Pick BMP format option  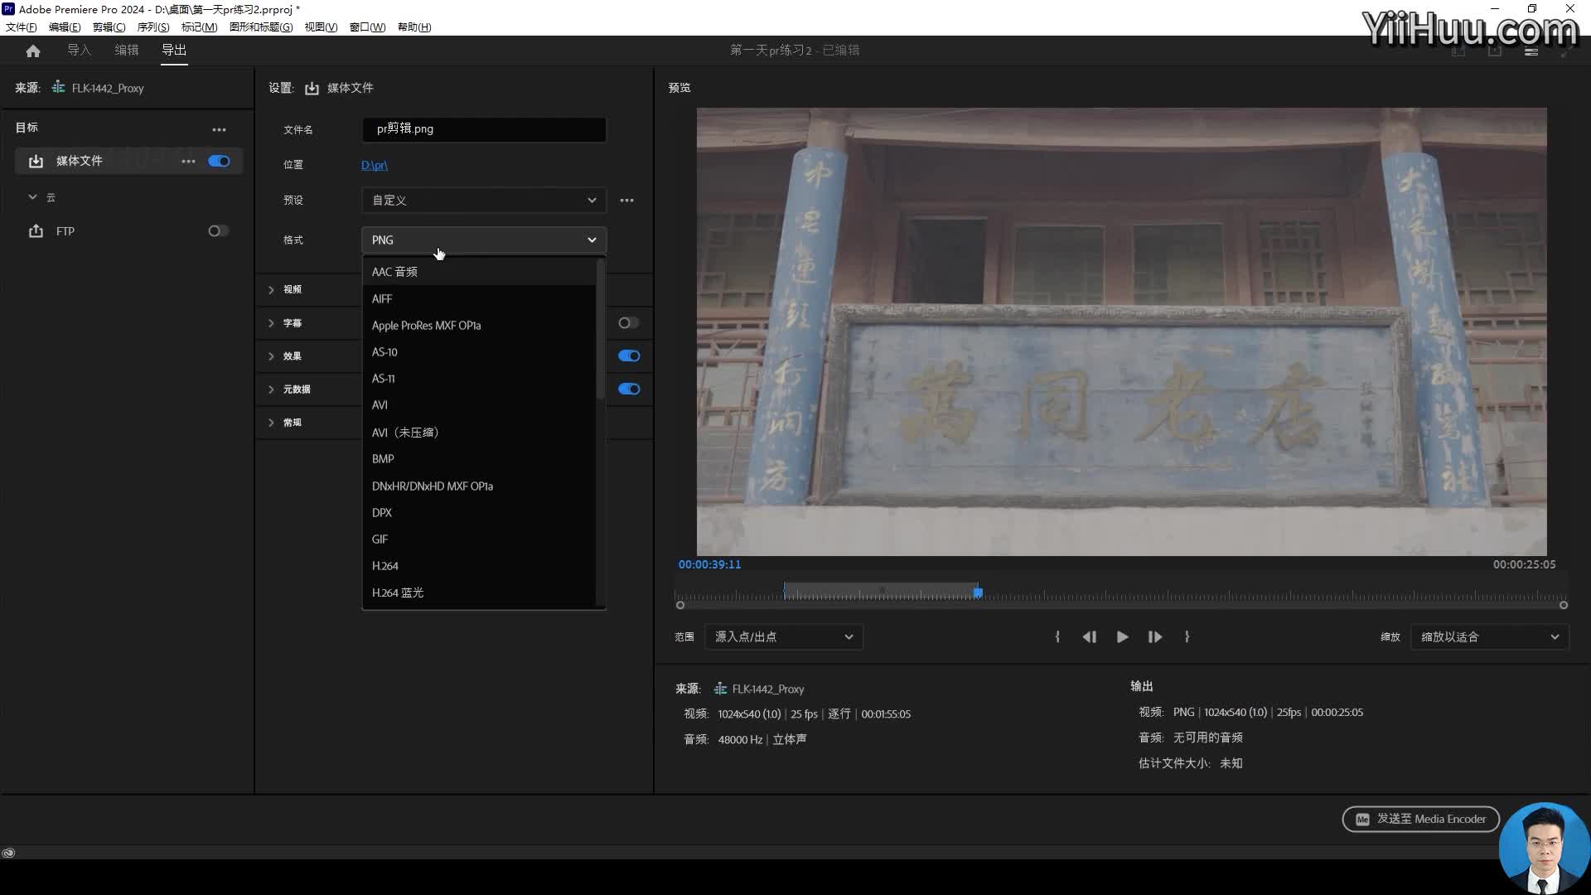point(479,458)
